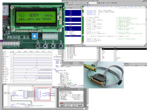Screen dimensions: 147x110
Task: Select the Call Stack tab
Action: [126, 64]
